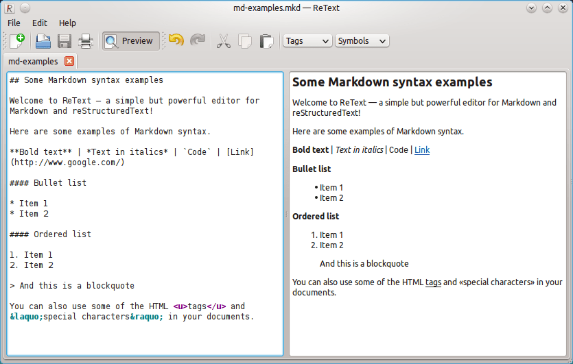
Task: Create a new document with toolbar icon
Action: point(17,41)
